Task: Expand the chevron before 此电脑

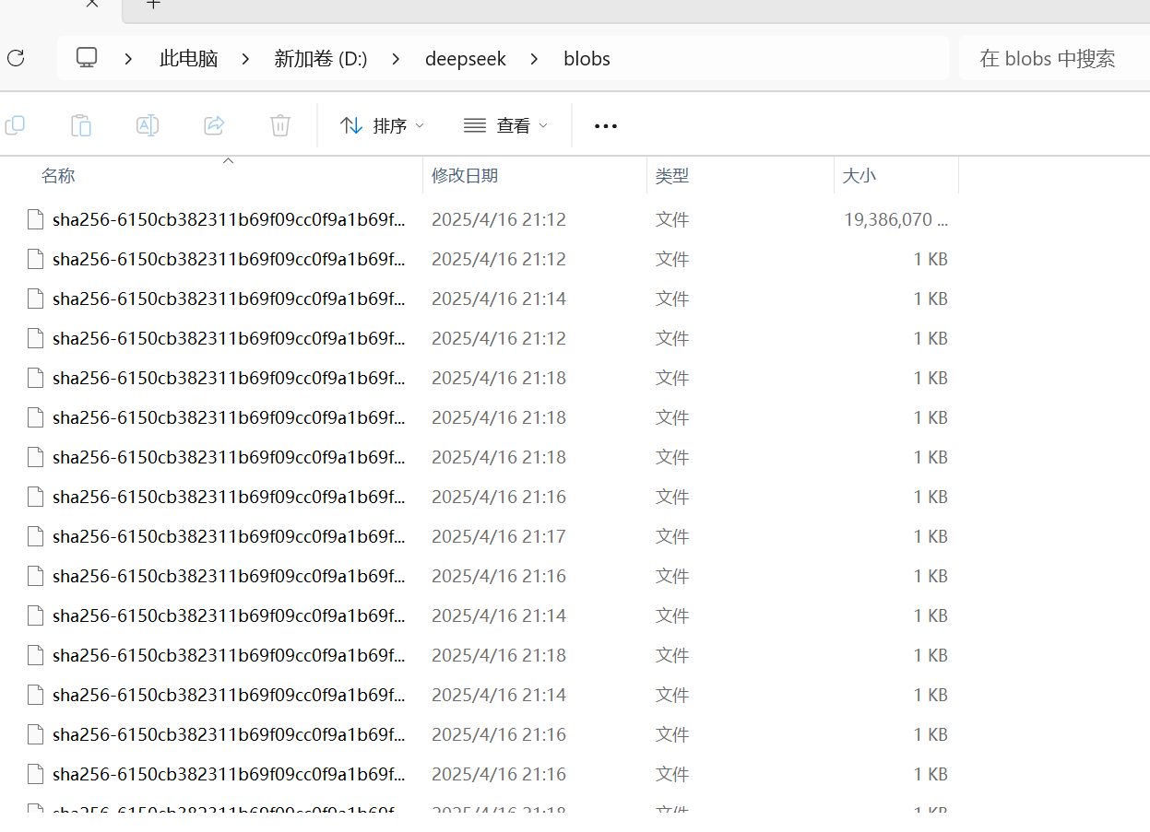Action: point(128,59)
